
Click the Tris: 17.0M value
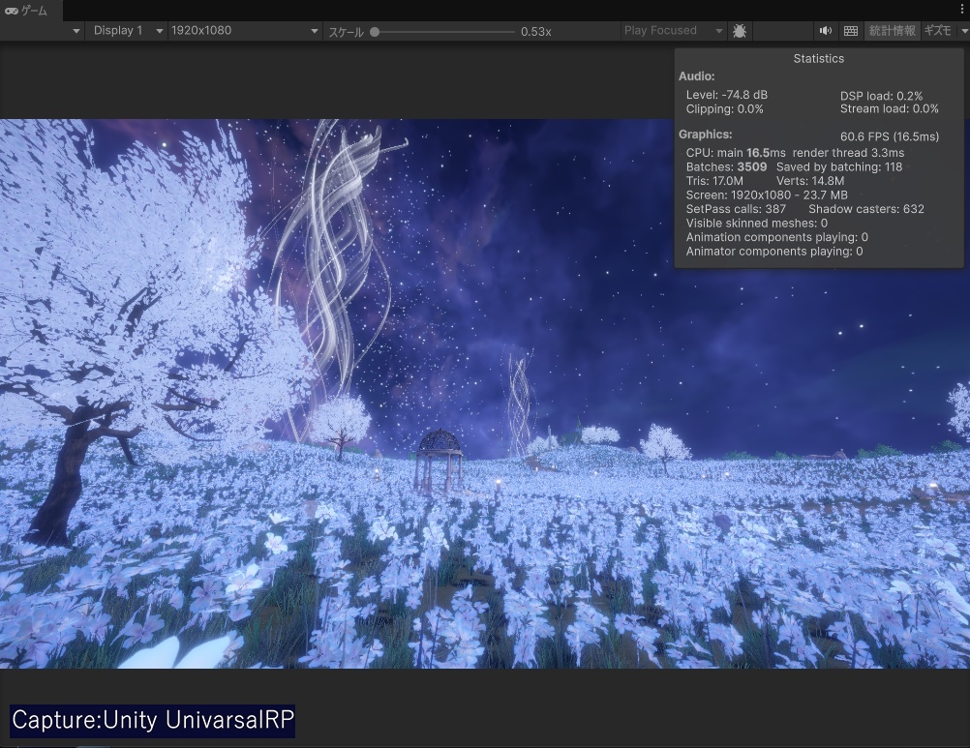click(714, 181)
